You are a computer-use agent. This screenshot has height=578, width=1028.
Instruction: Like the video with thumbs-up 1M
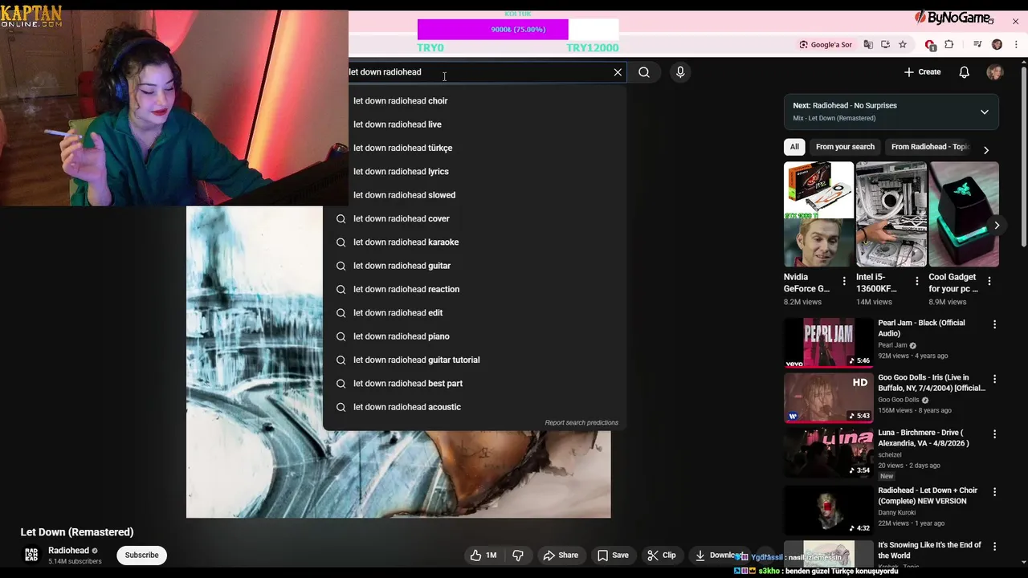coord(483,555)
